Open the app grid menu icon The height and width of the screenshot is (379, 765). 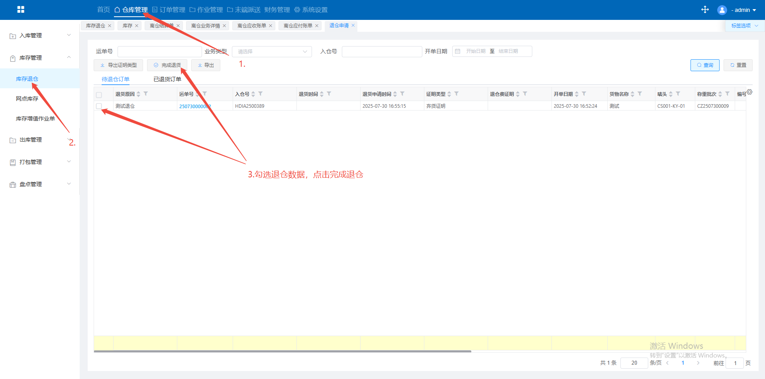pos(21,10)
